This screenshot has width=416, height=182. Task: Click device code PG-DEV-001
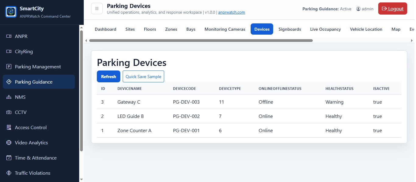point(186,131)
